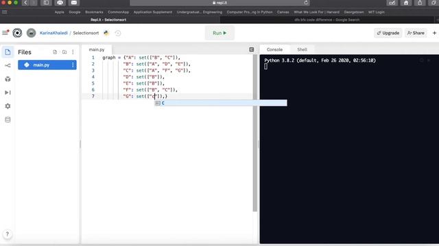Click the Upgrade button
This screenshot has width=439, height=246.
388,33
